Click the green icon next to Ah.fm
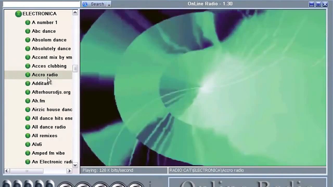333x187 pixels. [28, 101]
